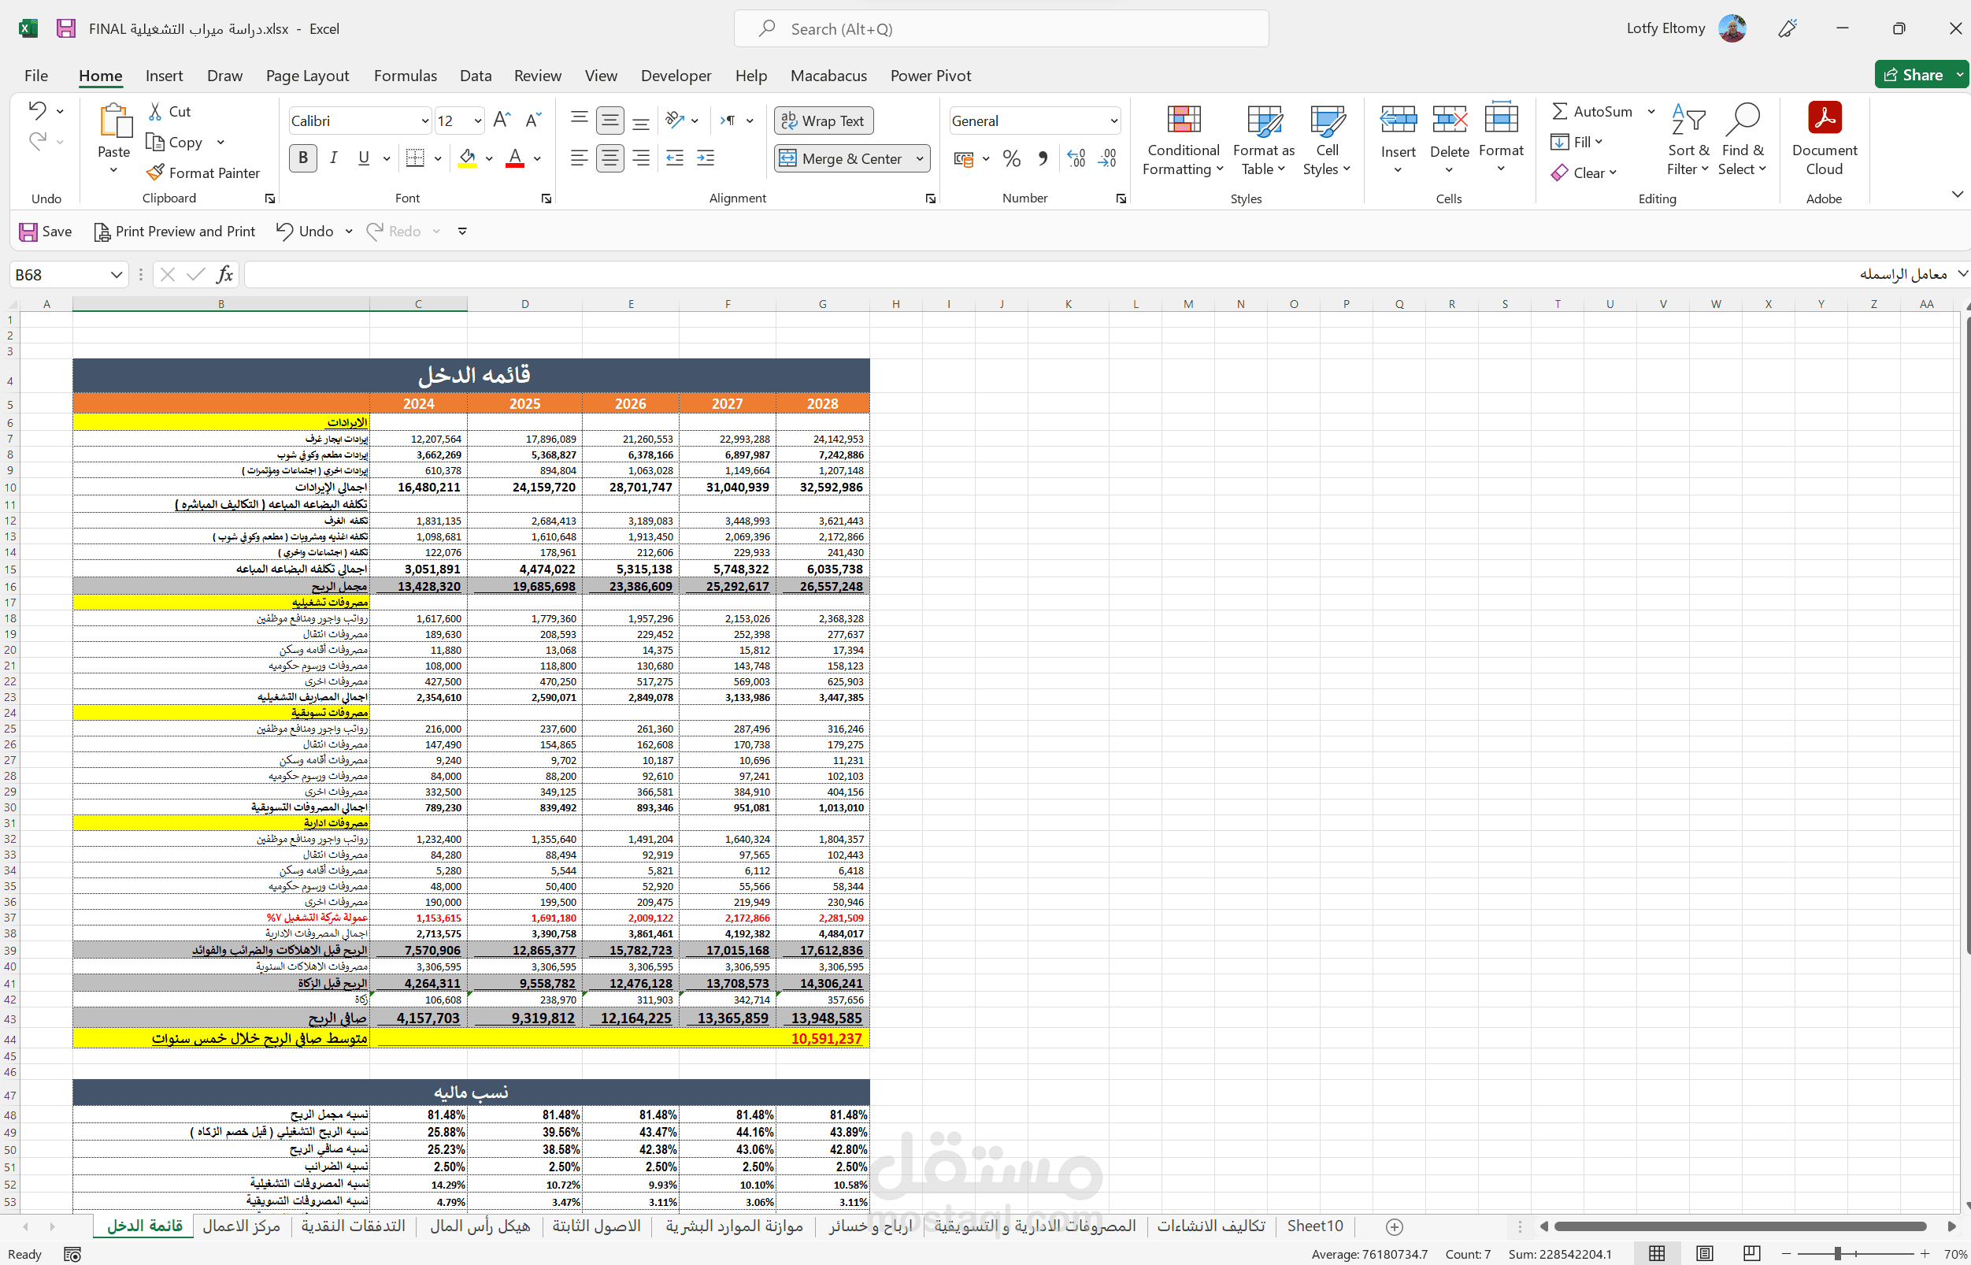Expand the Clear dropdown
This screenshot has width=1971, height=1265.
[x=1613, y=172]
